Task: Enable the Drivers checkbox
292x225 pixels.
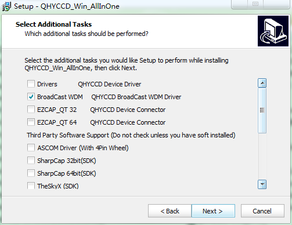Action: coord(31,84)
